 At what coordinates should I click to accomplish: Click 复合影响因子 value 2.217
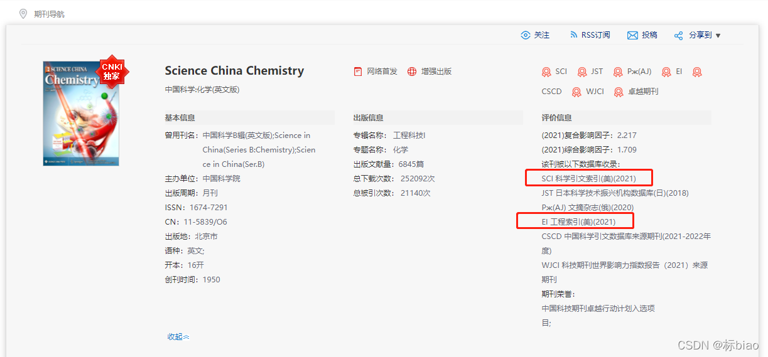[627, 136]
